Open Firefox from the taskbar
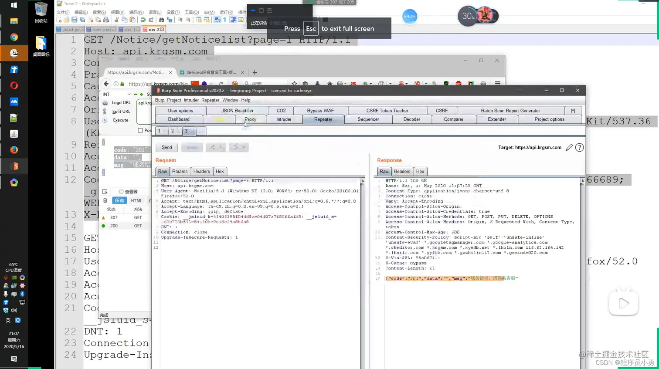659x369 pixels. 14,150
